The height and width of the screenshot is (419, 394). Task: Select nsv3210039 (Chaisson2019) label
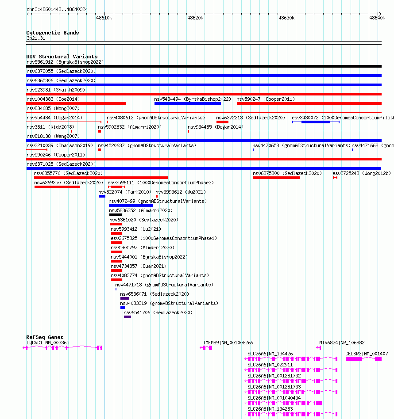[60, 146]
